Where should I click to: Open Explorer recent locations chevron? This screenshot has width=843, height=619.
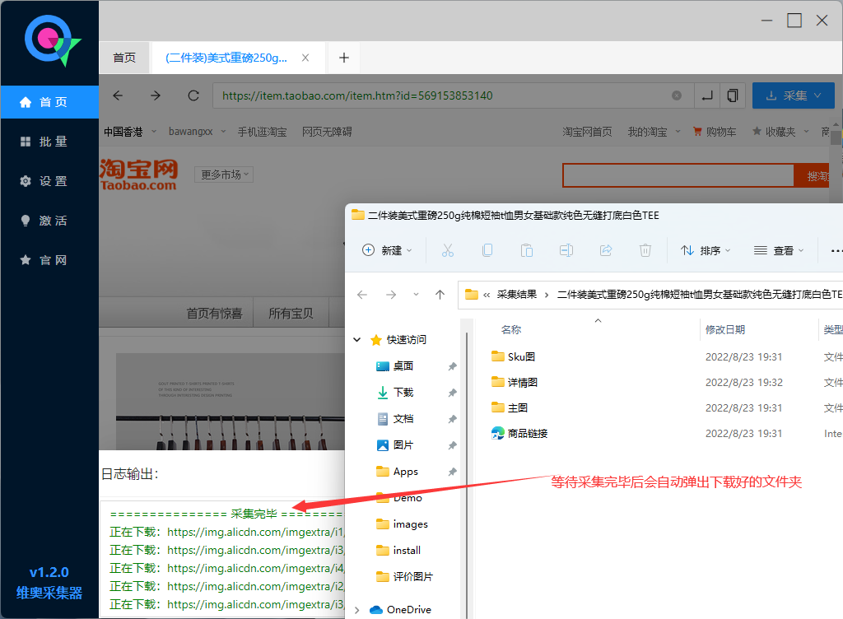point(416,295)
